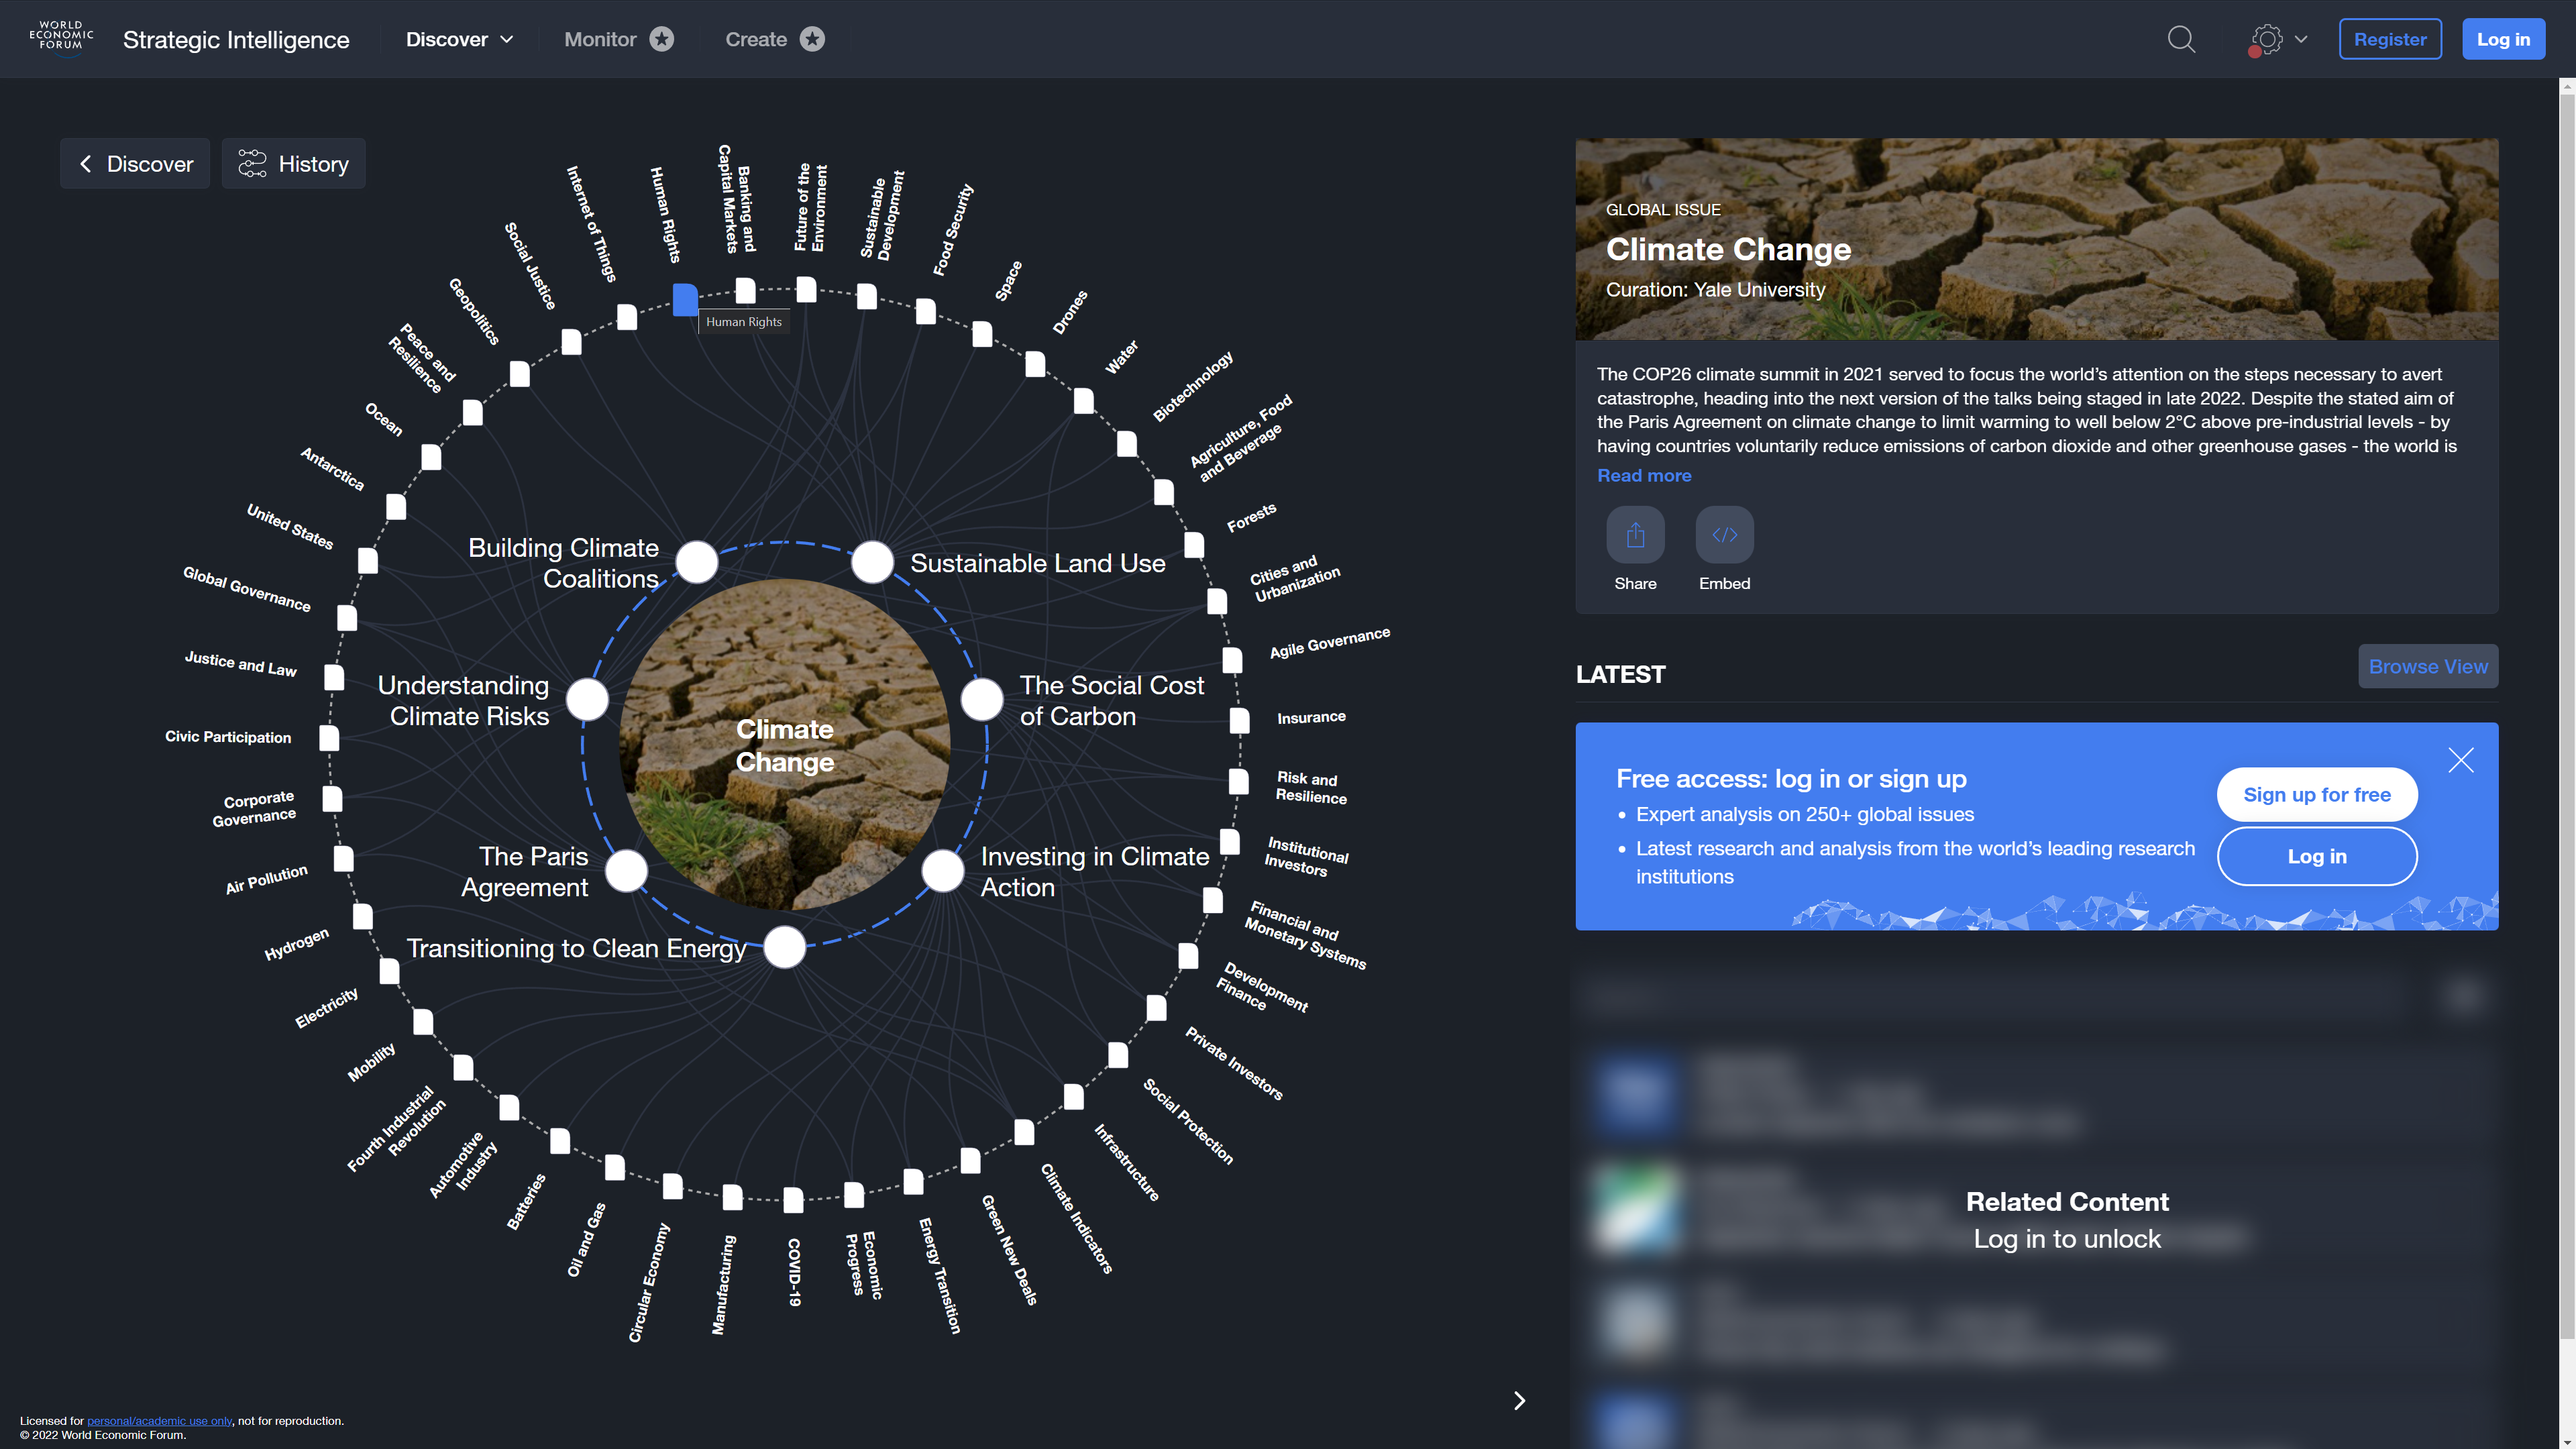Click The Social Cost of Carbon node

(982, 700)
